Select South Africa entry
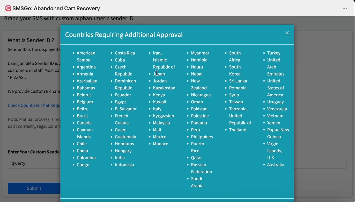The image size is (355, 202). pos(235,56)
